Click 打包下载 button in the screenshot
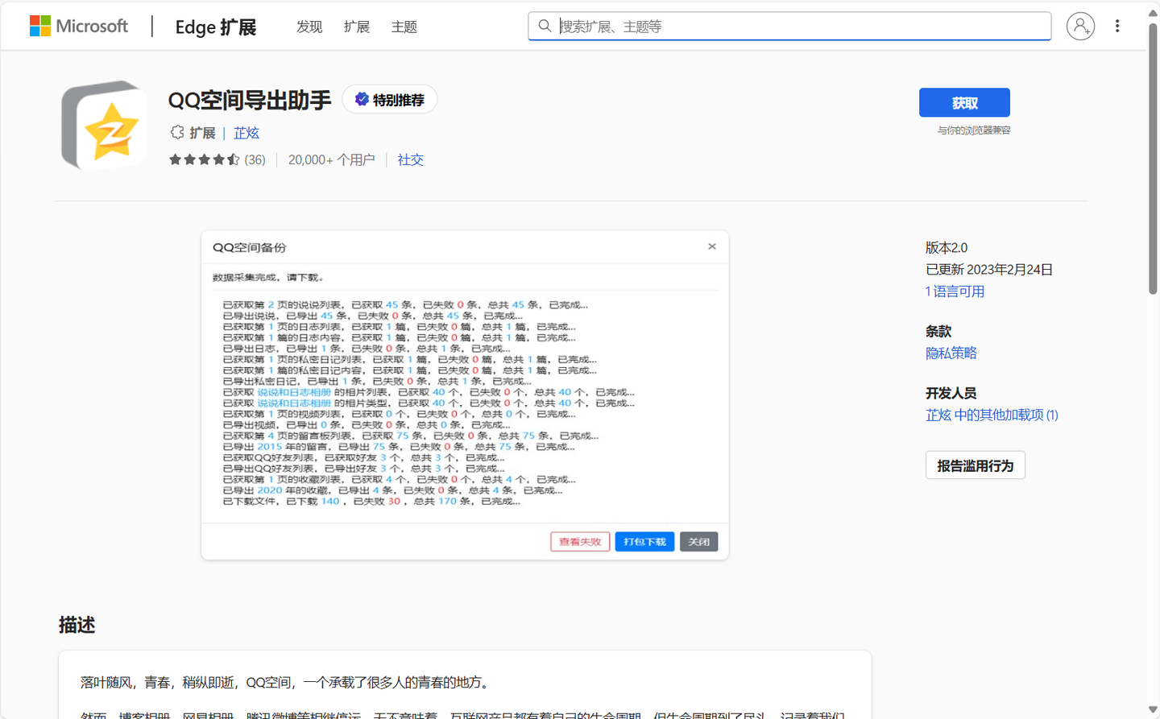This screenshot has width=1160, height=719. point(644,542)
